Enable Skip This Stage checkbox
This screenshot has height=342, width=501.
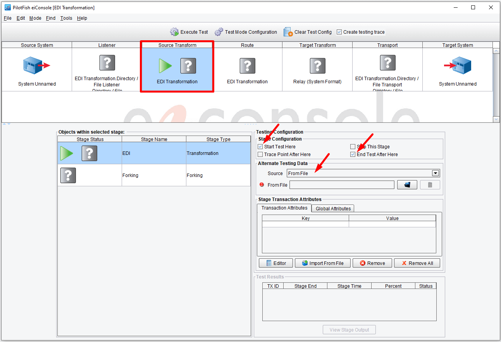(353, 147)
